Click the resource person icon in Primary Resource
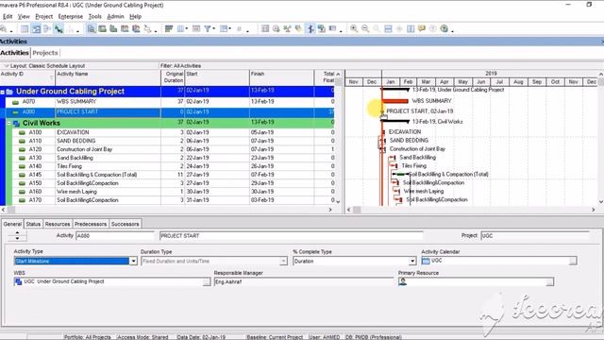The image size is (604, 340). [403, 281]
